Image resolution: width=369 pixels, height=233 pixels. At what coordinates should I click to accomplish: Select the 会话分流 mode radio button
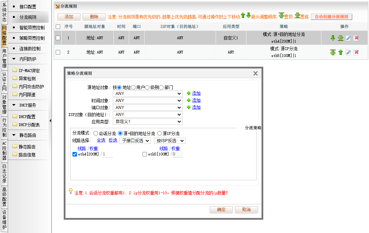click(x=96, y=133)
